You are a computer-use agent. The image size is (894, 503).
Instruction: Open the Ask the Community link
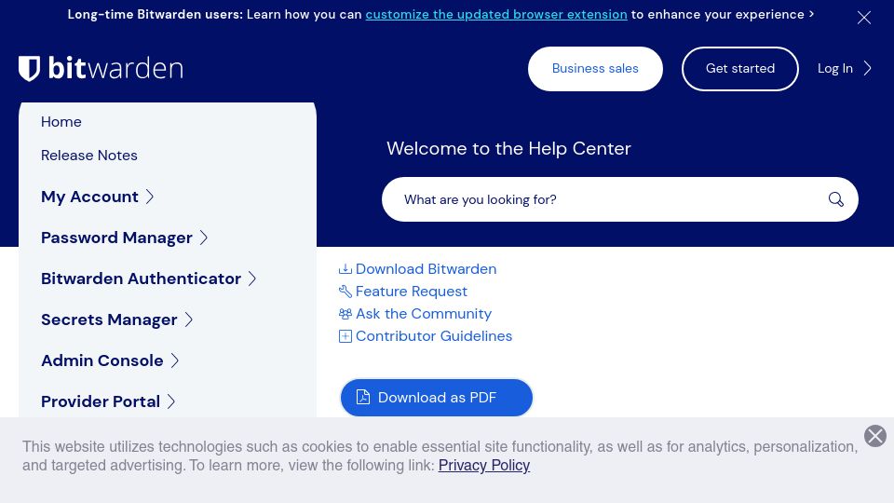click(423, 314)
